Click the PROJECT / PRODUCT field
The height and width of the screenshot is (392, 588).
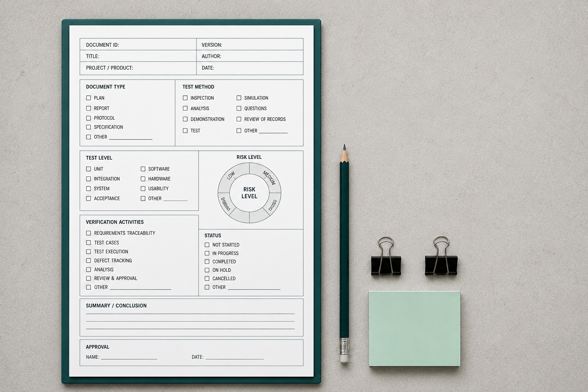138,68
